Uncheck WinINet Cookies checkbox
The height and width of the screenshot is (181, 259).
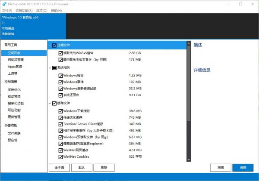[x=60, y=157]
